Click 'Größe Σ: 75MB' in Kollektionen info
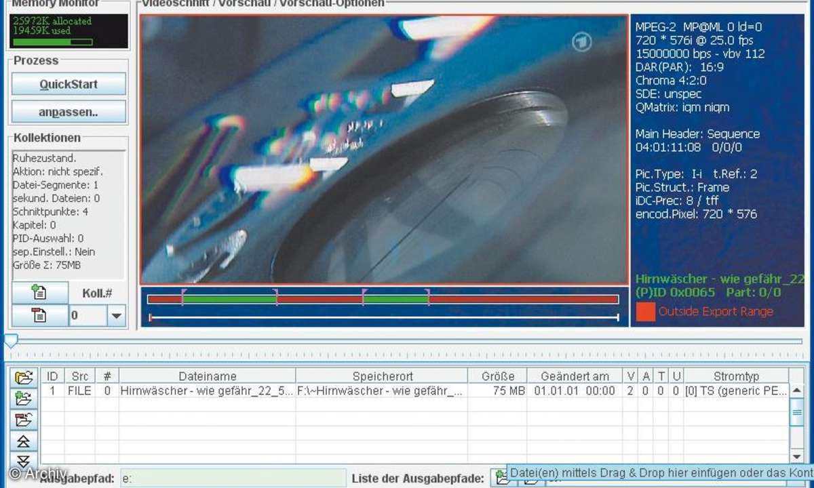Image resolution: width=814 pixels, height=488 pixels. tap(46, 265)
